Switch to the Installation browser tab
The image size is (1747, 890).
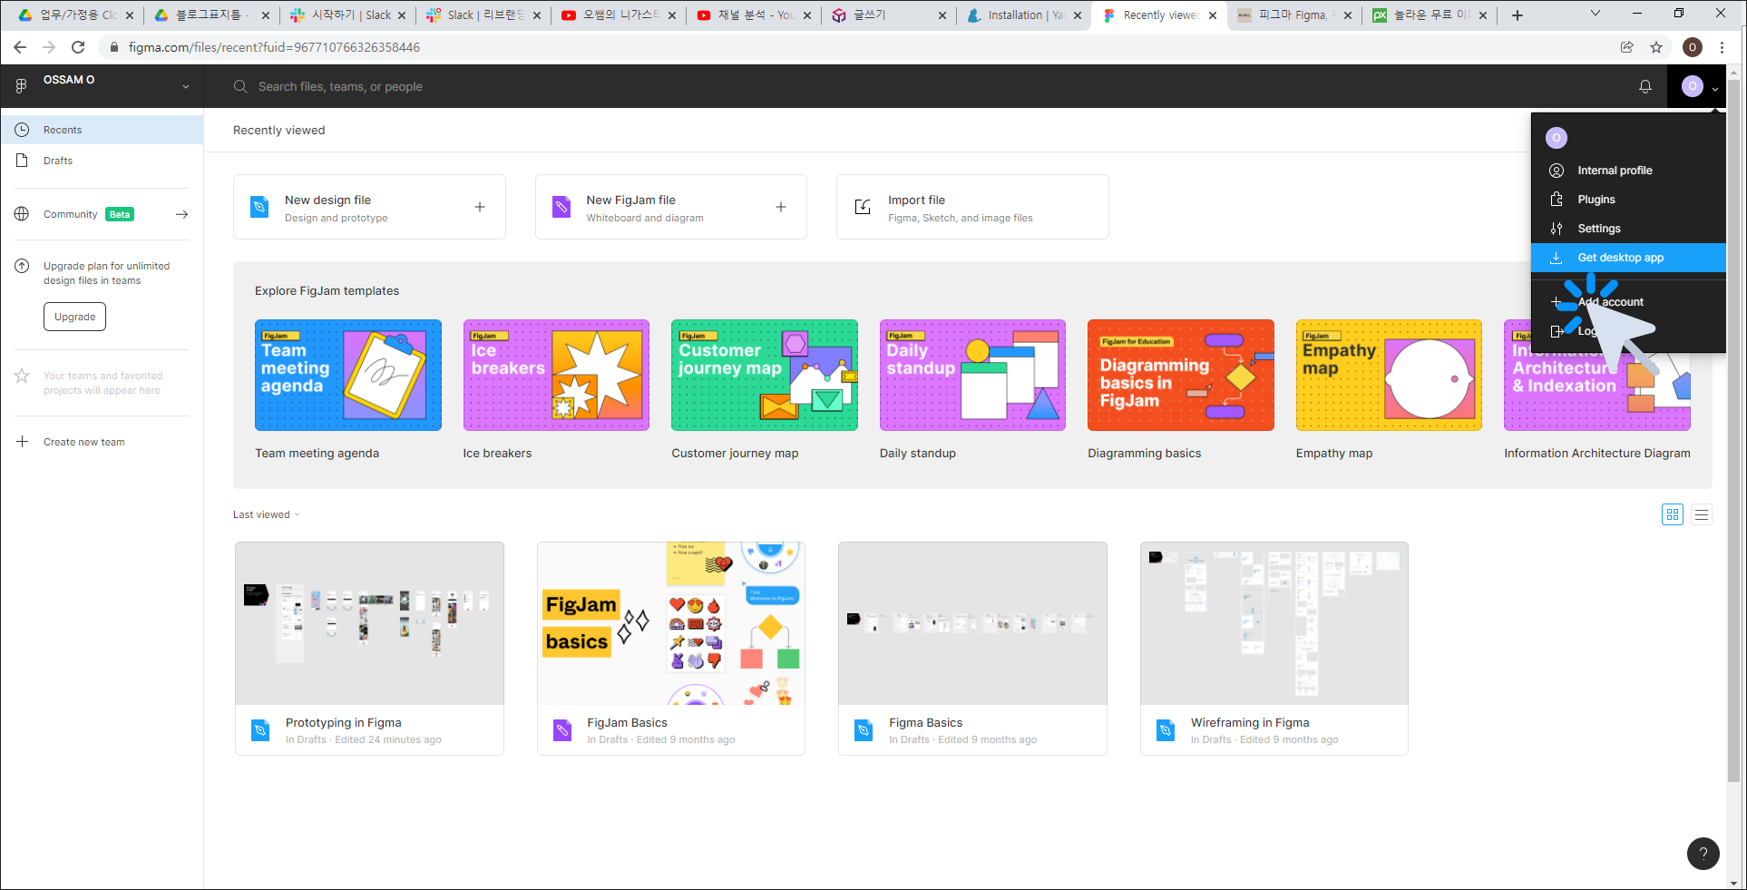point(1025,15)
